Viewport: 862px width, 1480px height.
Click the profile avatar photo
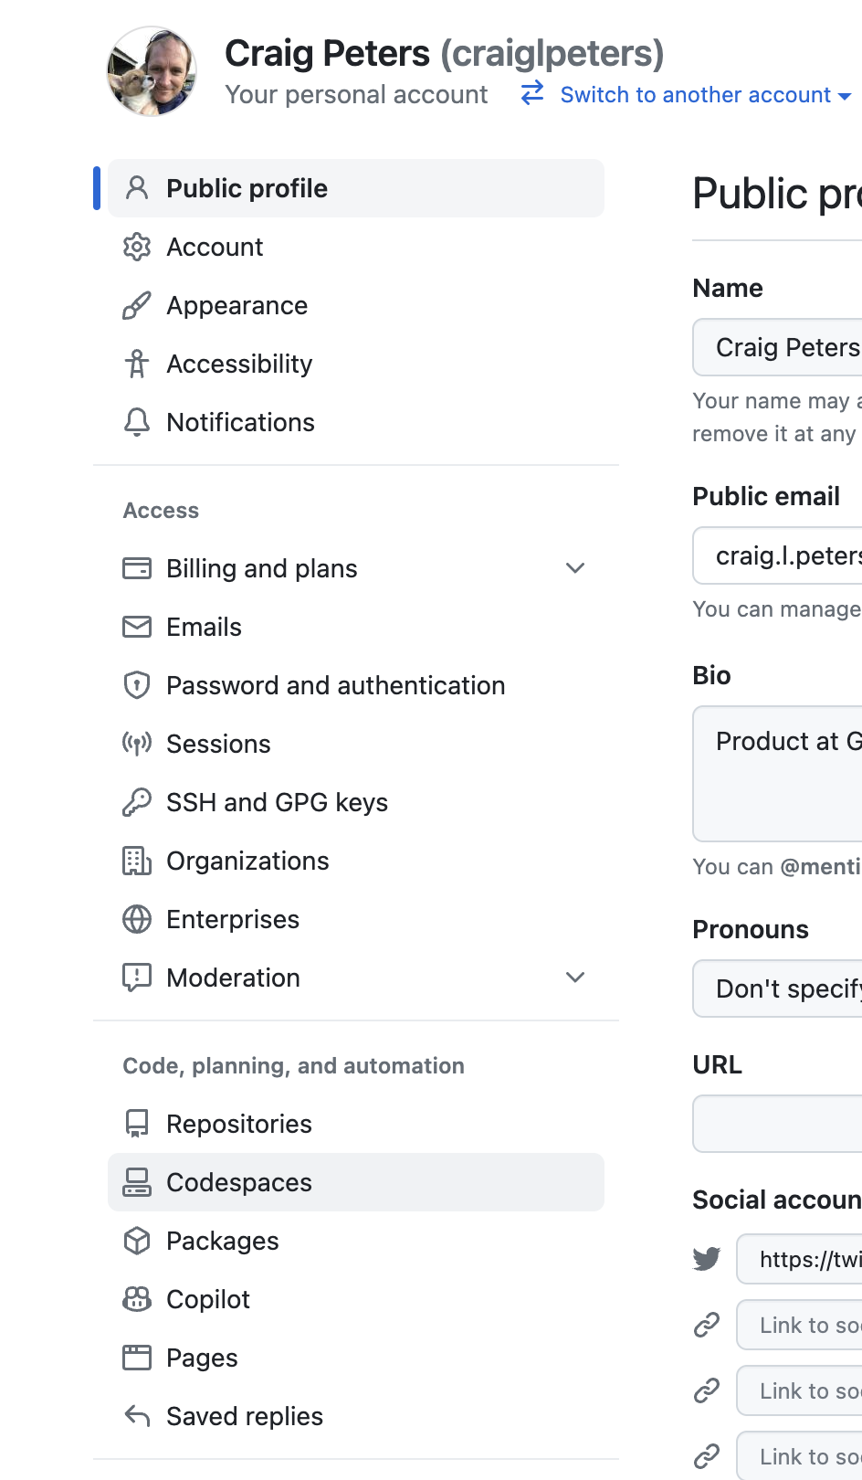coord(152,71)
